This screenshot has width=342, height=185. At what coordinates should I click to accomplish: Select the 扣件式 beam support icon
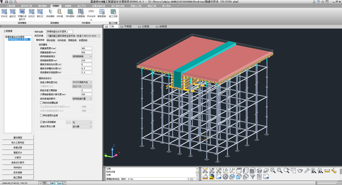click(4, 13)
